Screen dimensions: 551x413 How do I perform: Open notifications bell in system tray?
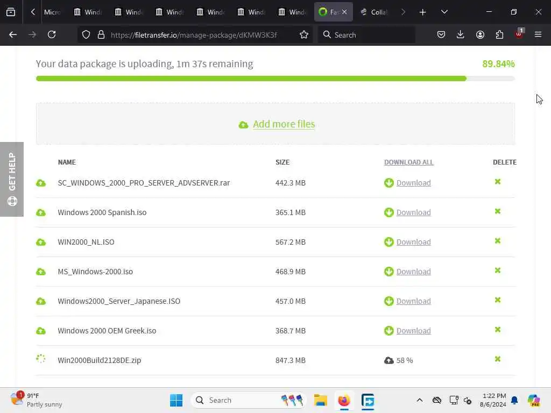point(514,400)
